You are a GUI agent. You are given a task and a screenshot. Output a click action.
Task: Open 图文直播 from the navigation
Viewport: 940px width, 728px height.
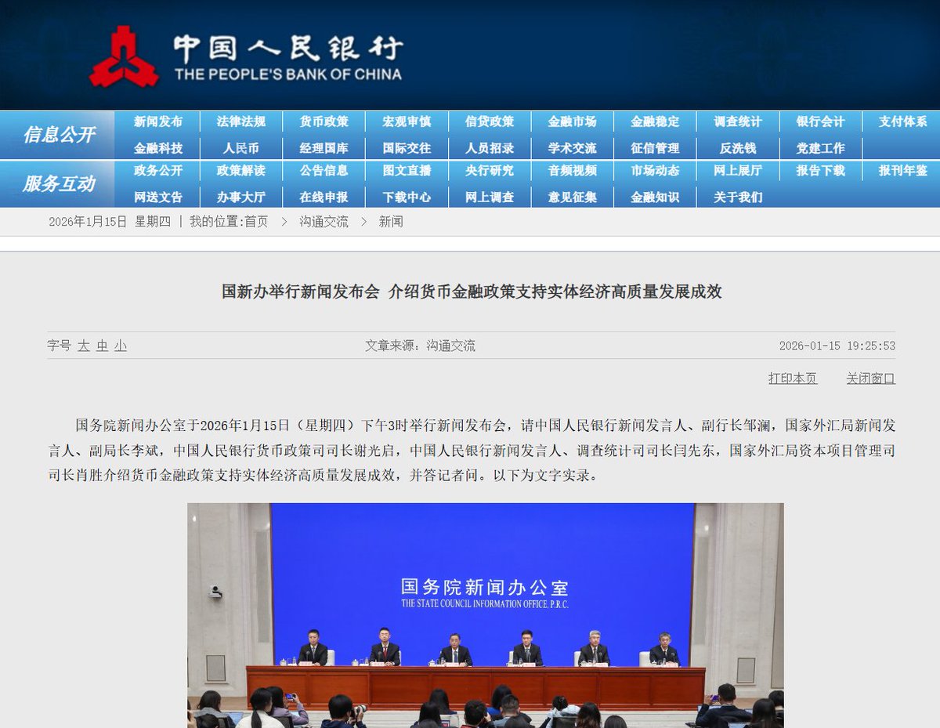[x=407, y=172]
